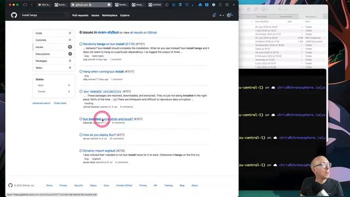Viewport: 350px width, 197px height.
Task: Open issue 'Dynamic import segfault'
Action: pos(99,151)
